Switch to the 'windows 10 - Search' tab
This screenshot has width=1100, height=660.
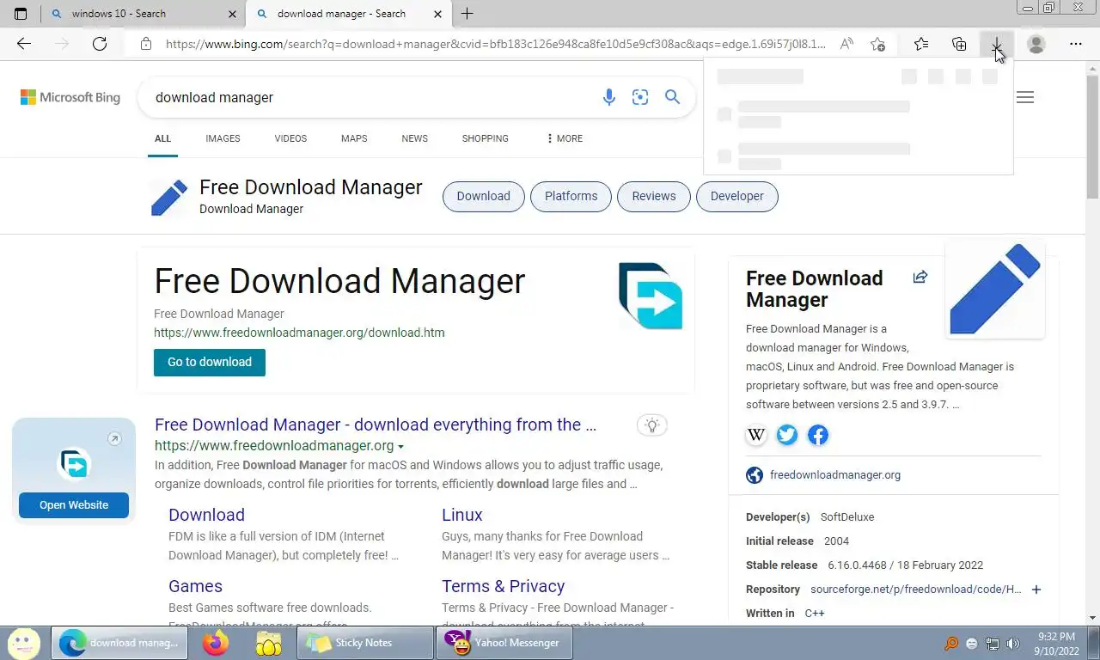[142, 14]
